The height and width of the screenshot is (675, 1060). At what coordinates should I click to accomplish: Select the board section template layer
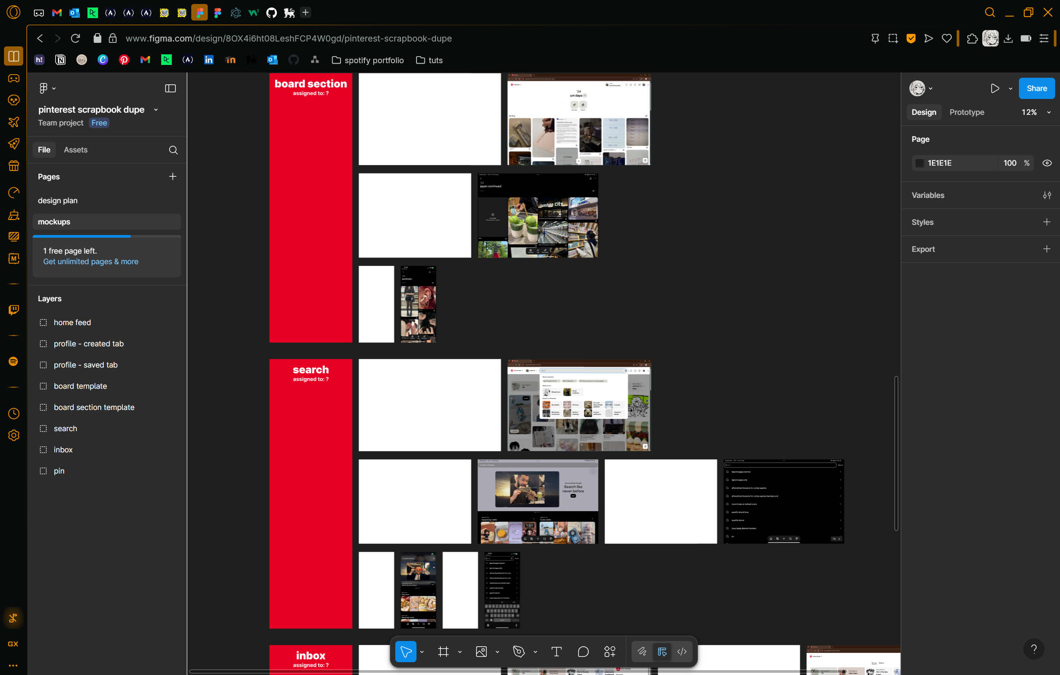pyautogui.click(x=94, y=407)
